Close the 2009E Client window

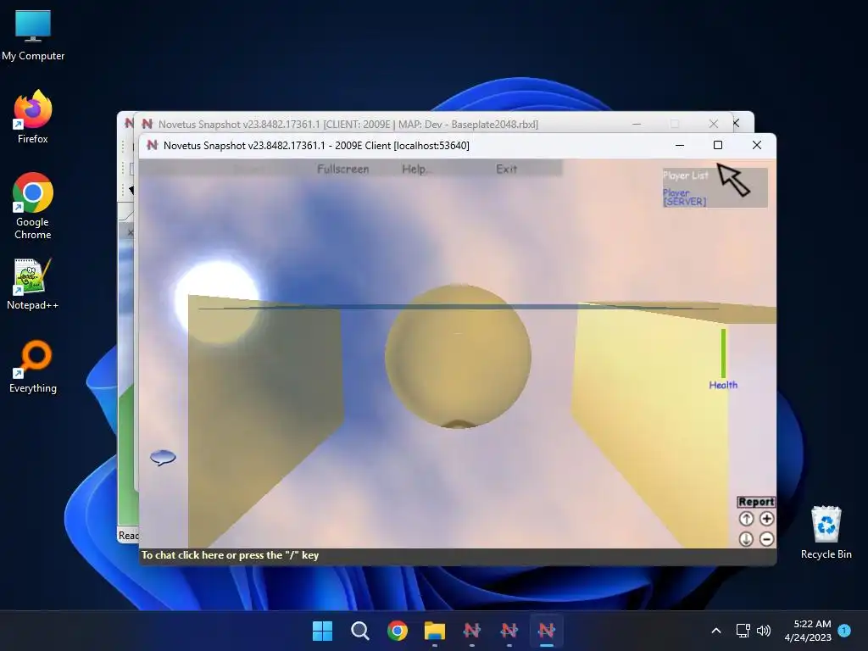[757, 145]
